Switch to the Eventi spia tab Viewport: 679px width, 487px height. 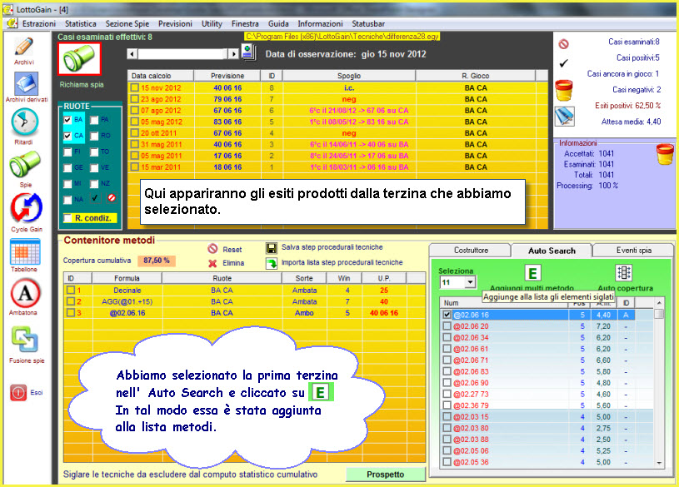tap(633, 251)
